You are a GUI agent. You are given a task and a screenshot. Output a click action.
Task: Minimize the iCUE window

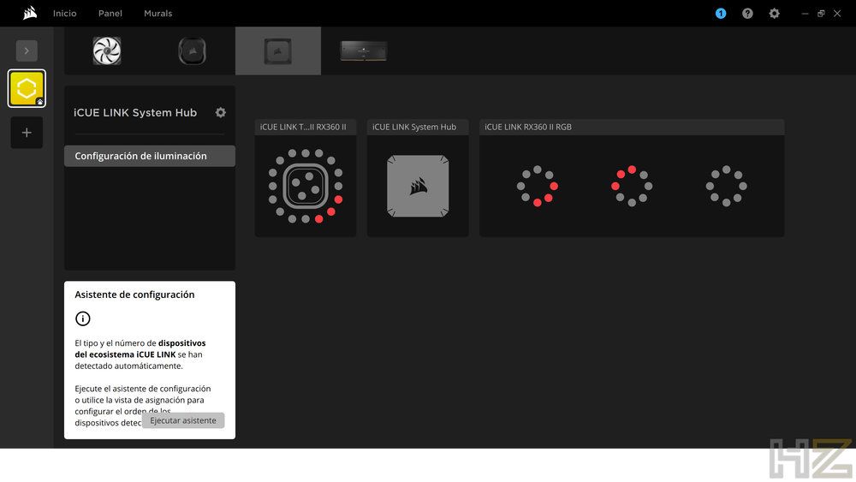click(x=805, y=13)
